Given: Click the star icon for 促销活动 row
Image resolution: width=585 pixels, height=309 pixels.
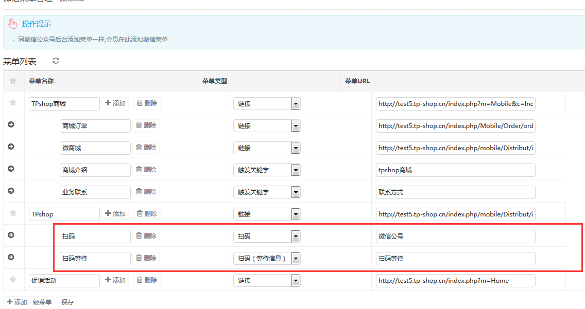Looking at the screenshot, I should pos(13,280).
